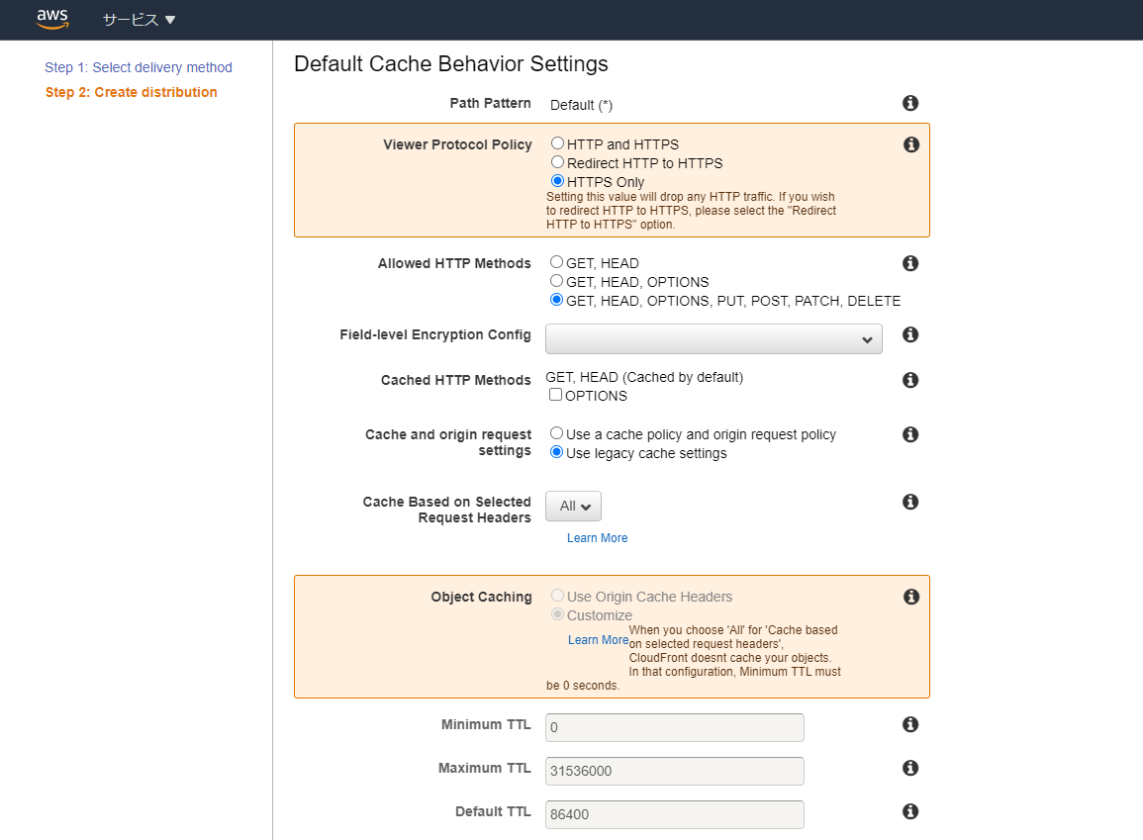Open the Minimum TTL info icon
This screenshot has height=840, width=1143.
[910, 724]
